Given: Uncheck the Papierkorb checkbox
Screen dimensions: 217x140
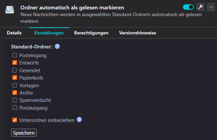Looking at the screenshot, I should (15, 78).
